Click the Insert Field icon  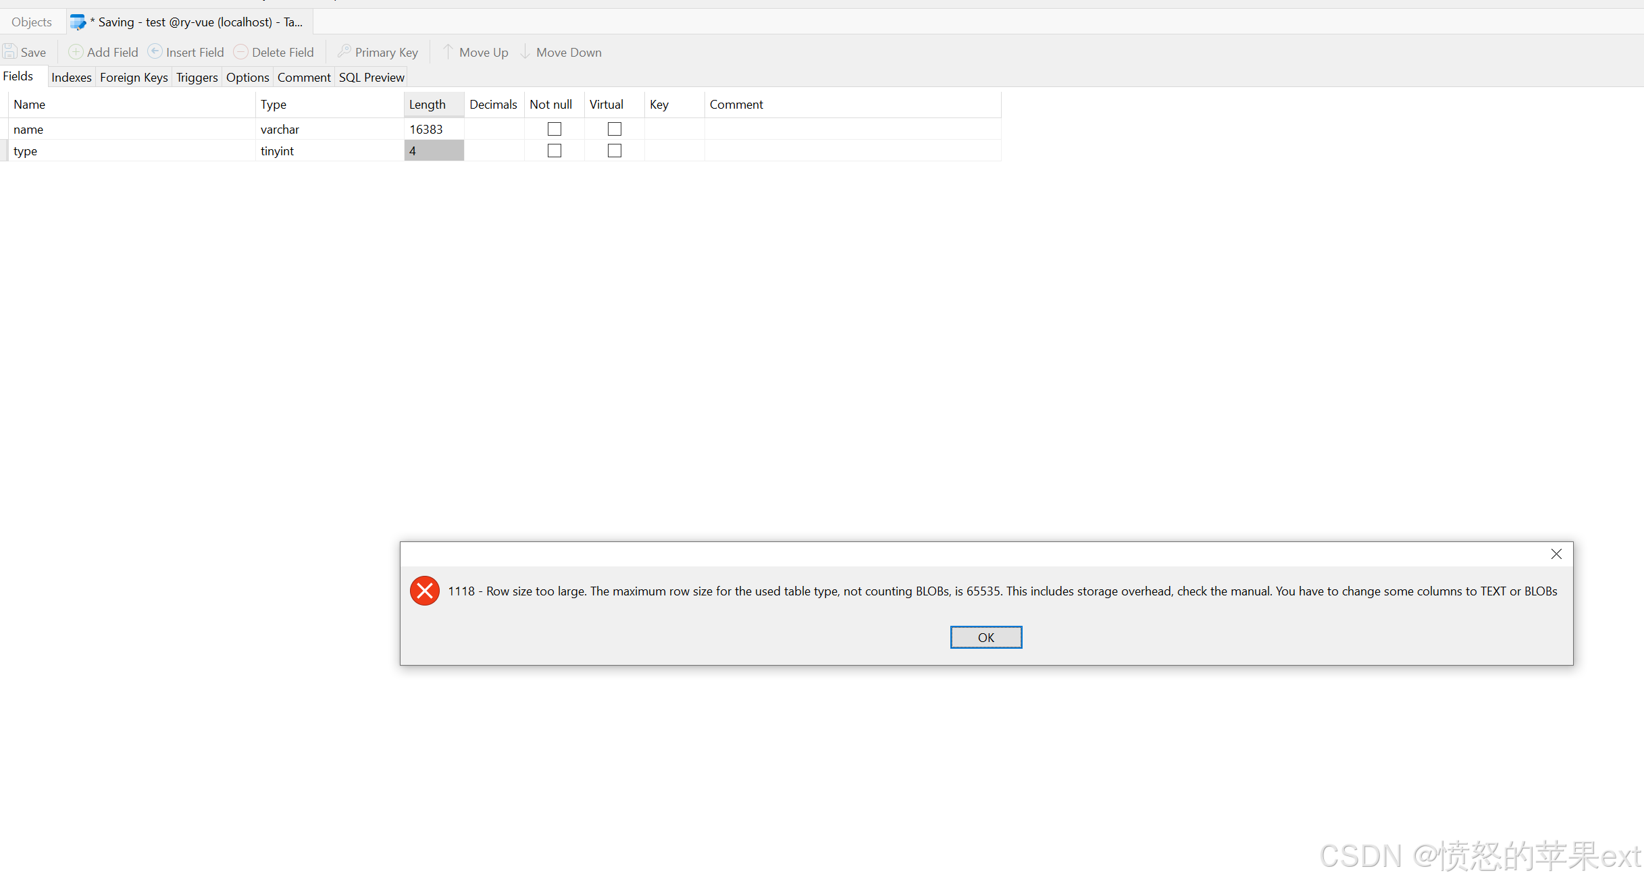(x=155, y=52)
